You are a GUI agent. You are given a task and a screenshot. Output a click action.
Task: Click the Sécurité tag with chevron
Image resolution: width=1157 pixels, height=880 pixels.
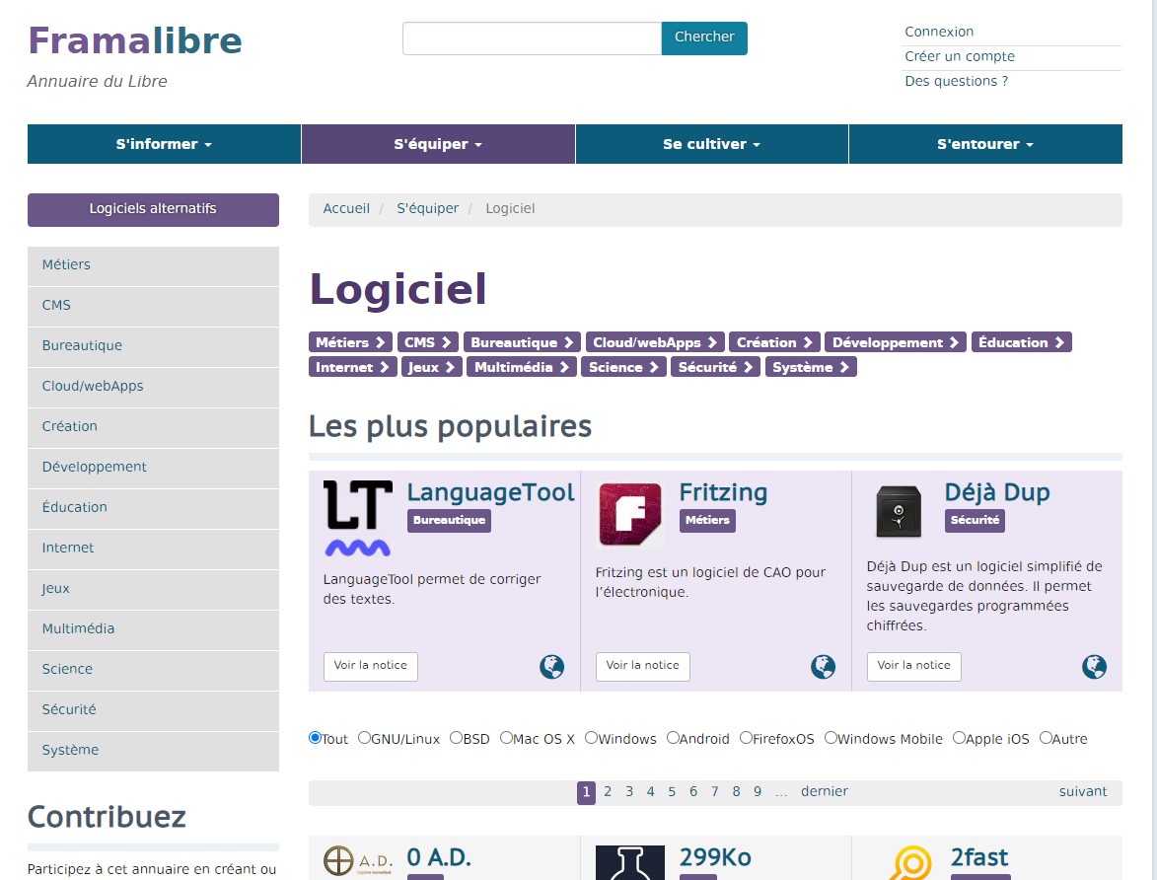point(716,367)
